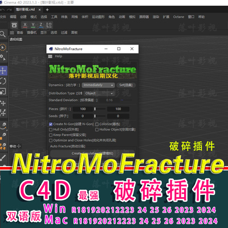Click the reset transform icon beside X
The height and width of the screenshot is (228, 228).
[14, 25]
